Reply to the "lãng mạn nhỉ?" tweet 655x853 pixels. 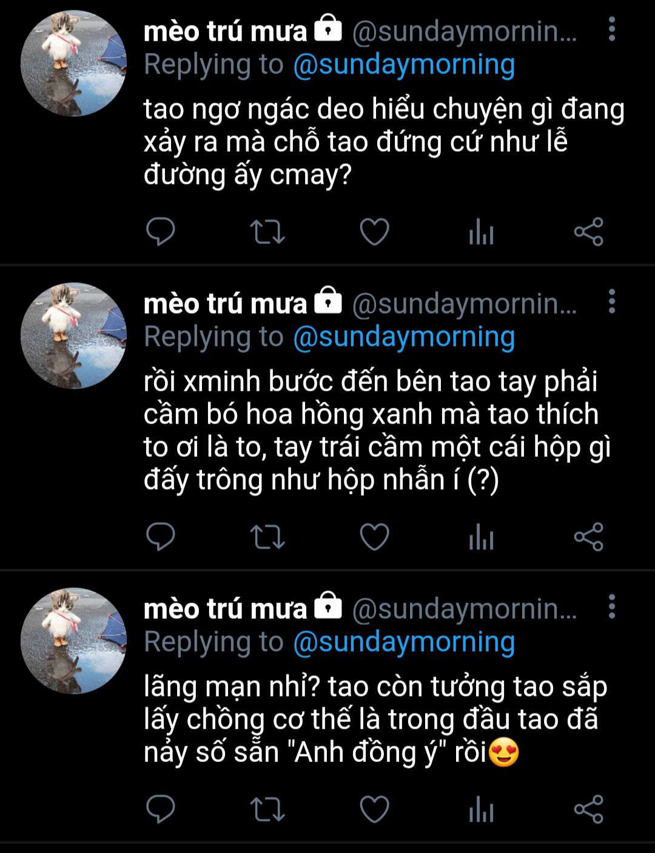[x=161, y=809]
